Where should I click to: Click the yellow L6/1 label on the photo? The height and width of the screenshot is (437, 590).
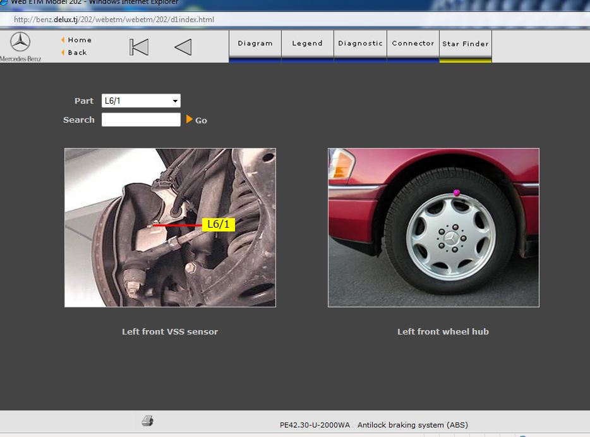tap(219, 225)
